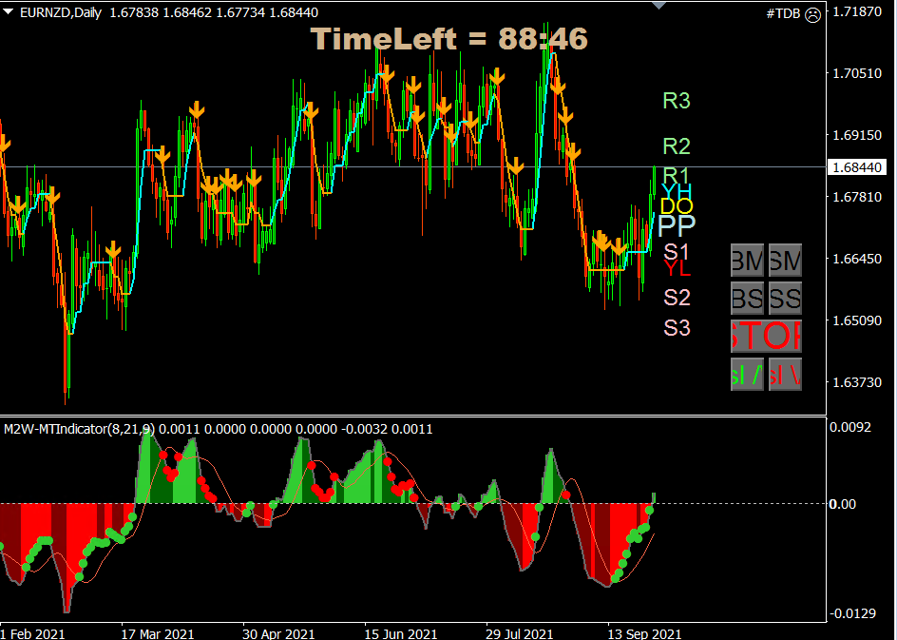Select the red sl stop-loss icon
897x640 pixels.
pos(785,376)
